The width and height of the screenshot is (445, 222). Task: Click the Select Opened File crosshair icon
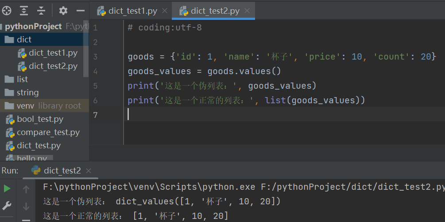[7, 11]
